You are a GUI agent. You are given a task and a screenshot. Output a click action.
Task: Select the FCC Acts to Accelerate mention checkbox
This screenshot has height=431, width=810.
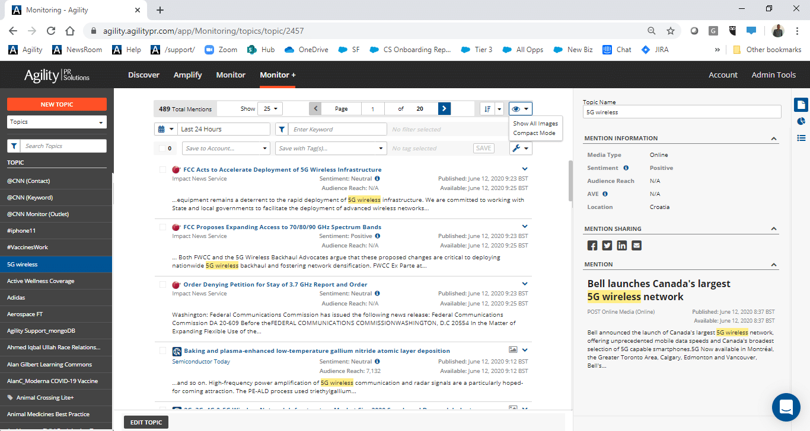click(x=162, y=169)
